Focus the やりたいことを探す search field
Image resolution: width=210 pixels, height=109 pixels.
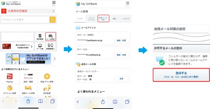click(25, 20)
